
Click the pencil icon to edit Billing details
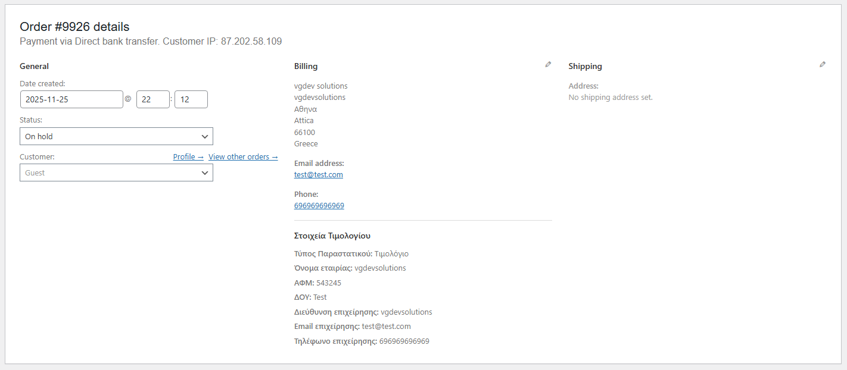(x=548, y=64)
